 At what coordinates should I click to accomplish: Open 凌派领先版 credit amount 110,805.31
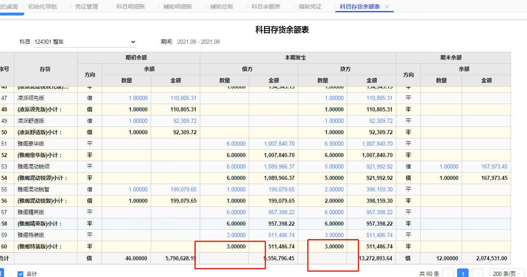pos(380,98)
